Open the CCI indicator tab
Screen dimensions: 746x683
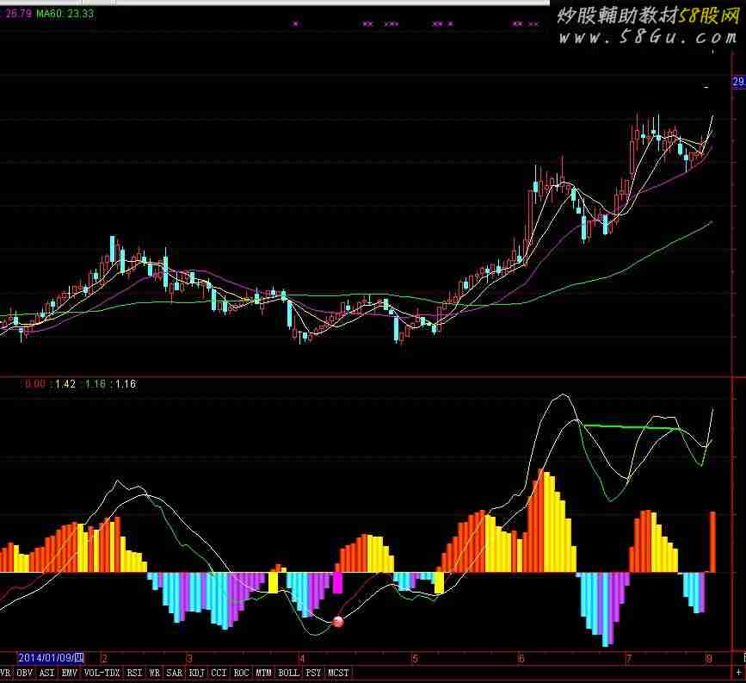(x=219, y=672)
